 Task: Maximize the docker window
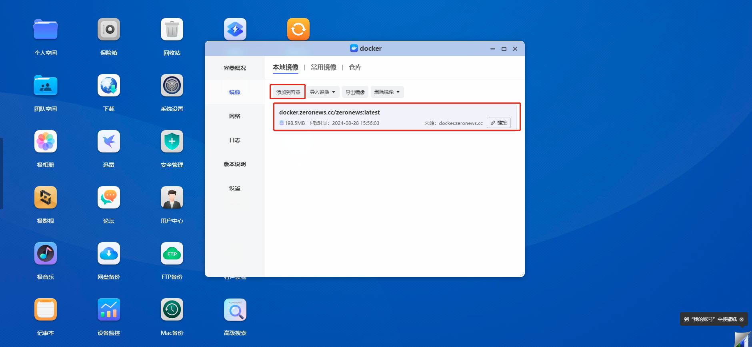[504, 49]
